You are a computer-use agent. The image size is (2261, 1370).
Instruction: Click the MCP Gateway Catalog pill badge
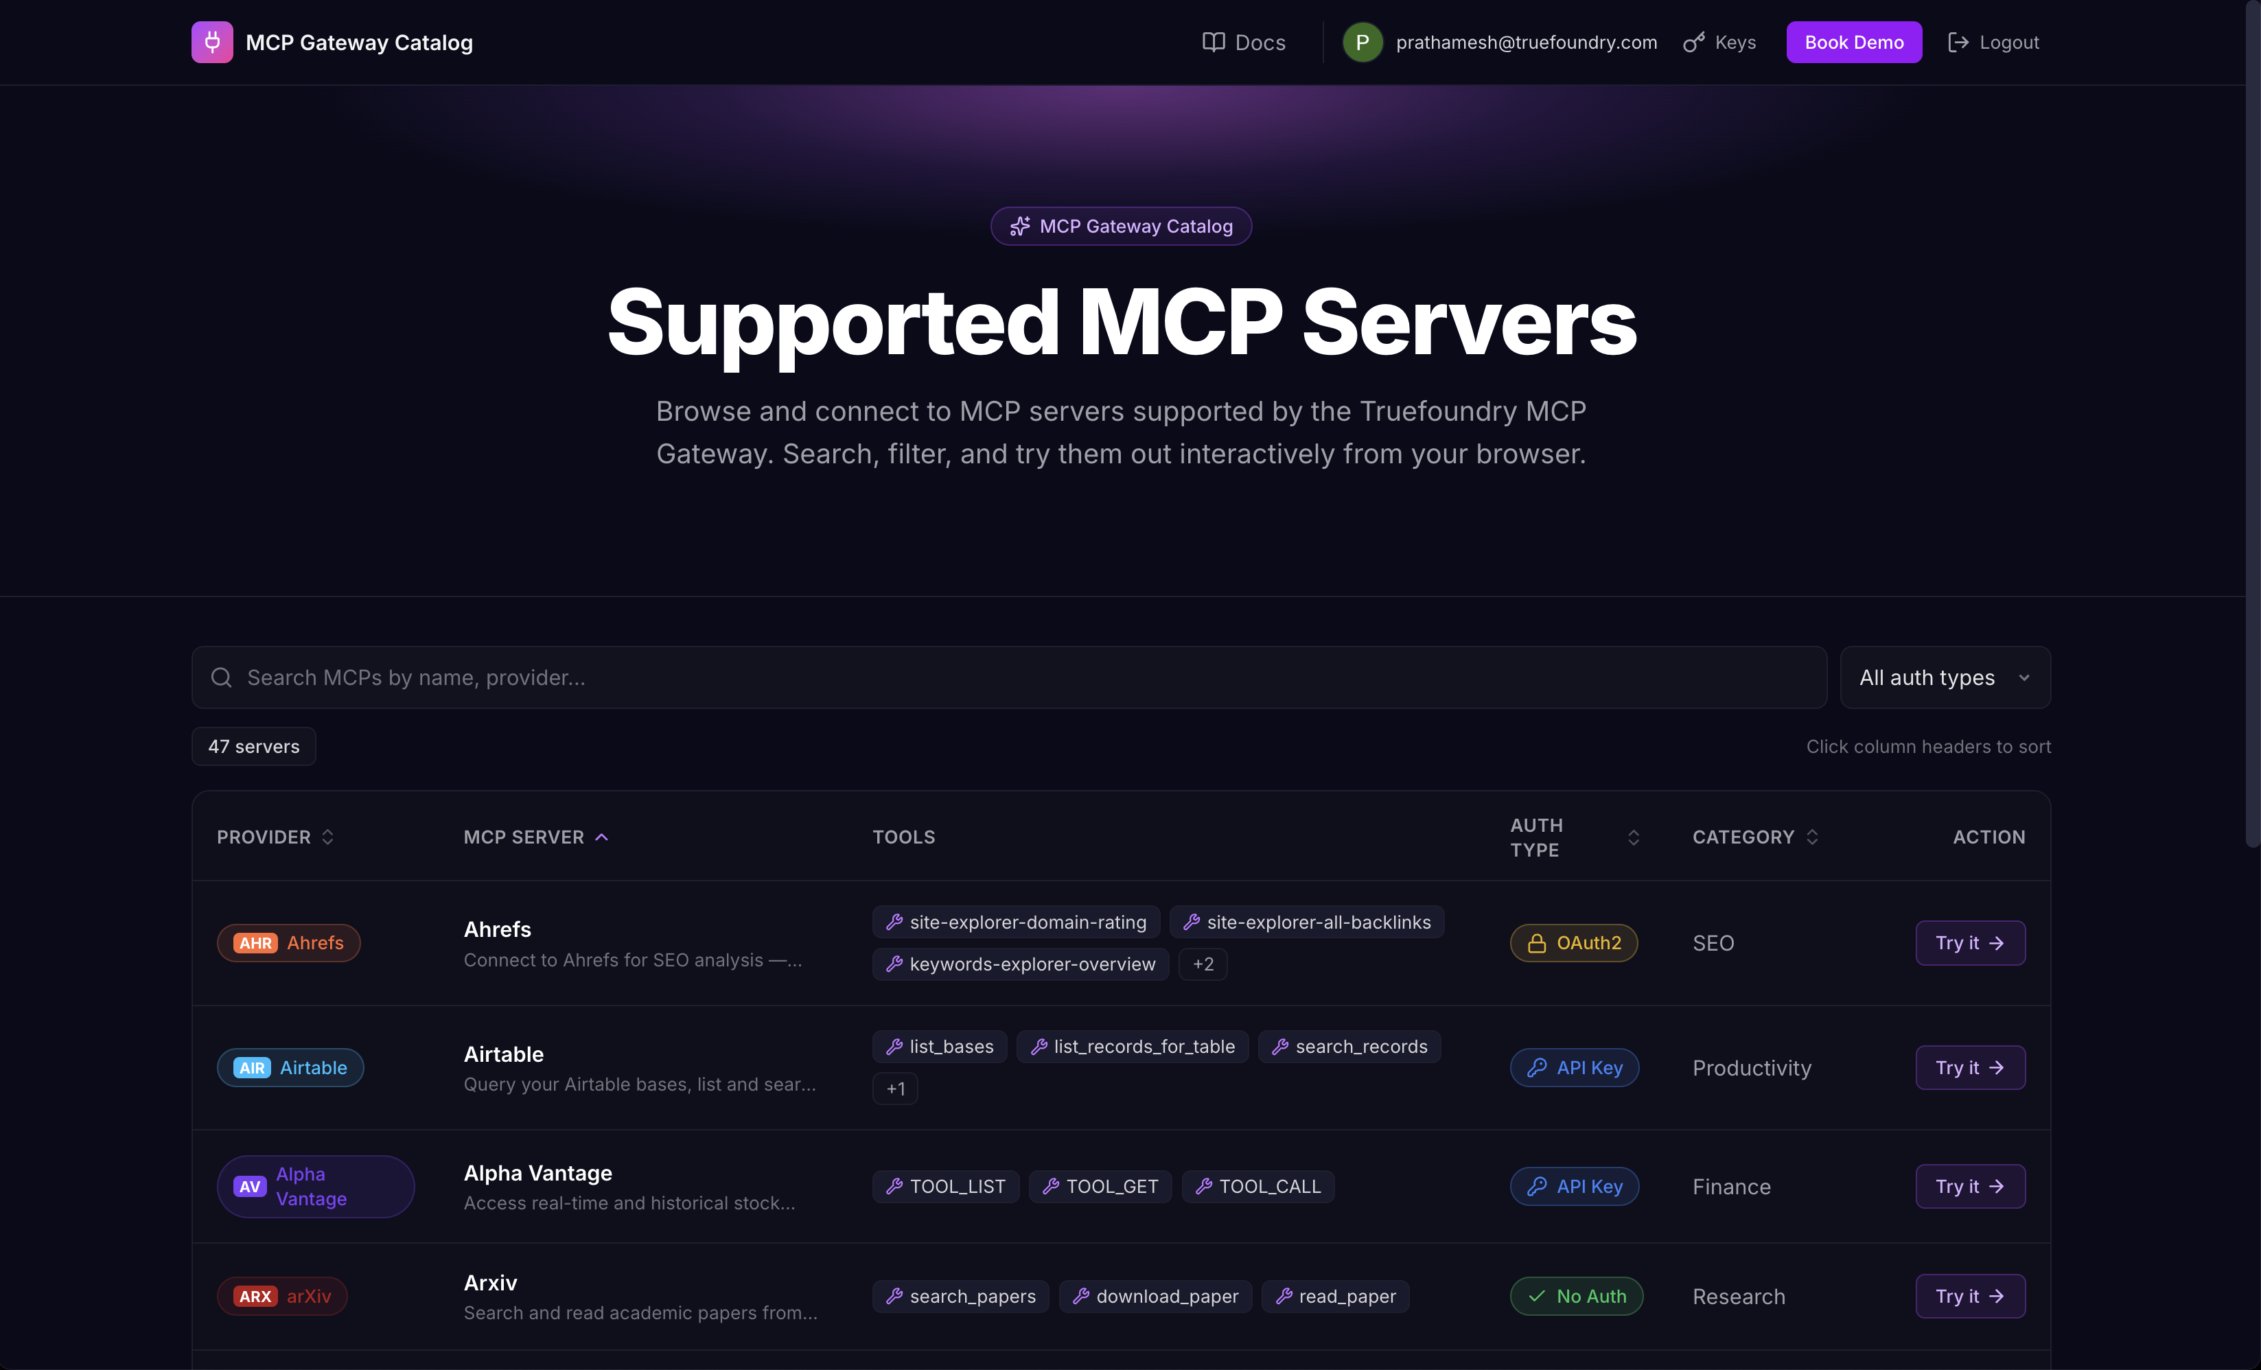click(x=1122, y=227)
